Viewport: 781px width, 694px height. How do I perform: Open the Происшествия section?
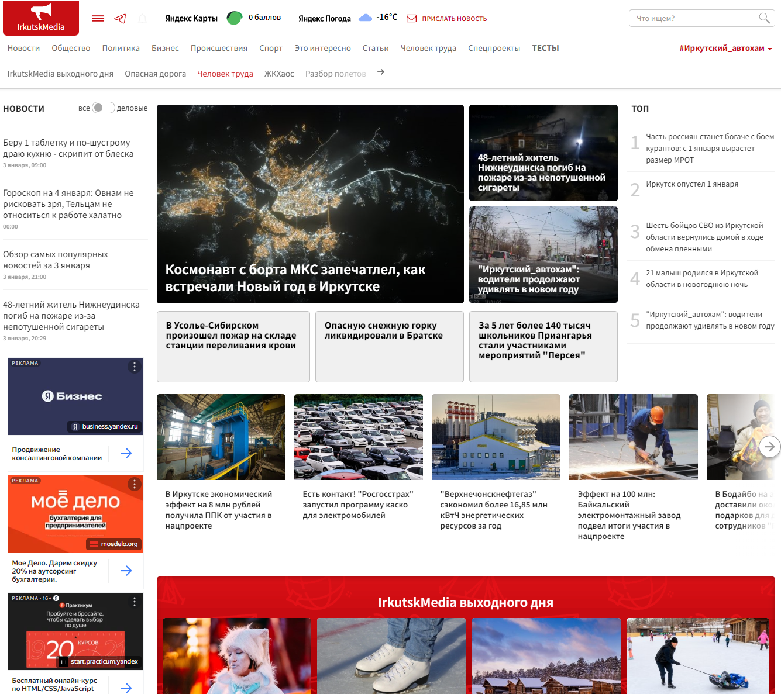click(219, 49)
